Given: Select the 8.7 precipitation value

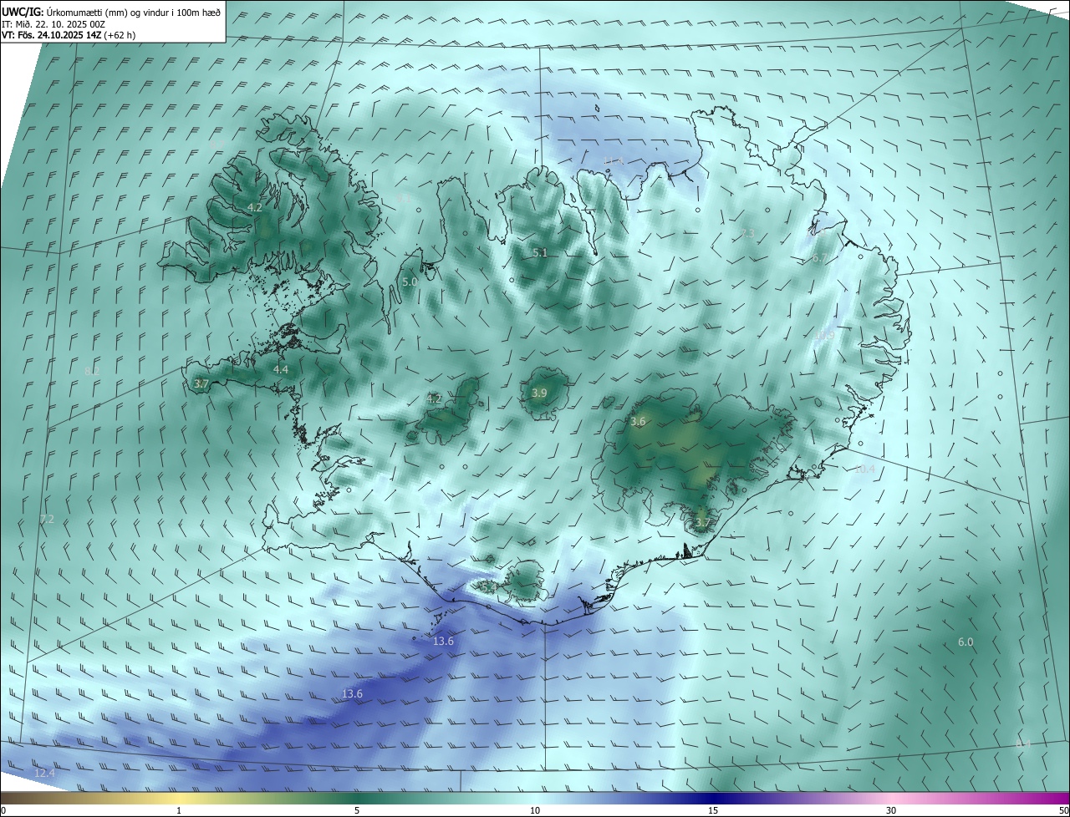Looking at the screenshot, I should (217, 145).
